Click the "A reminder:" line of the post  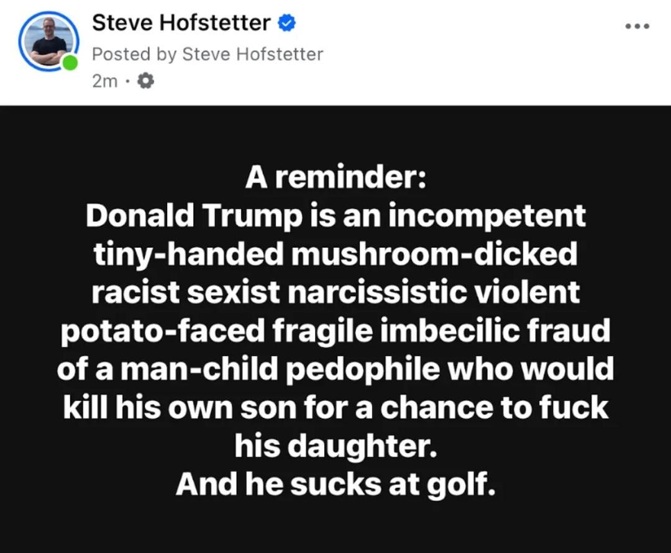(335, 178)
